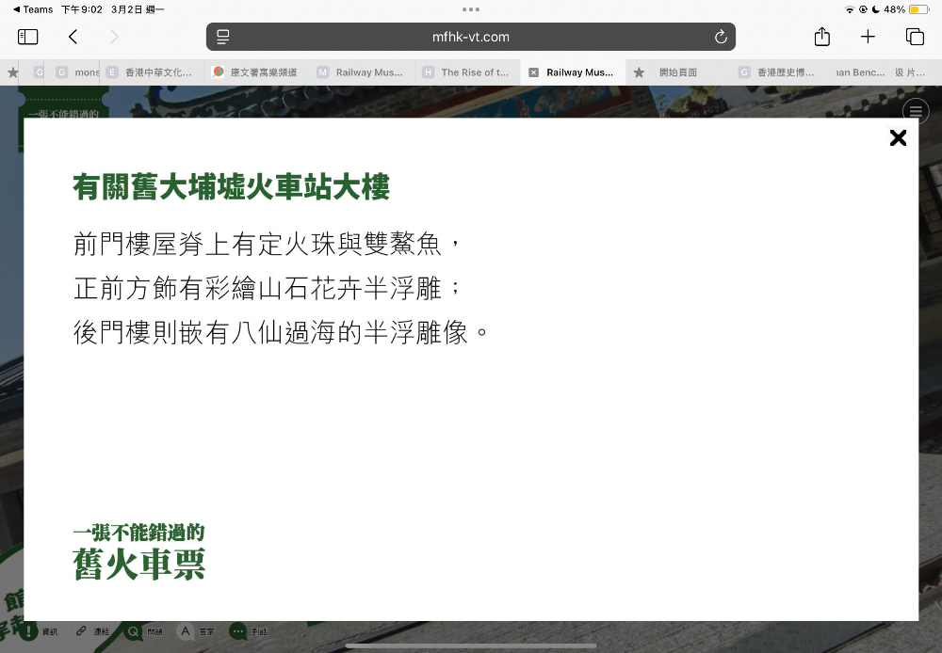Open the Share sheet icon

[x=822, y=37]
